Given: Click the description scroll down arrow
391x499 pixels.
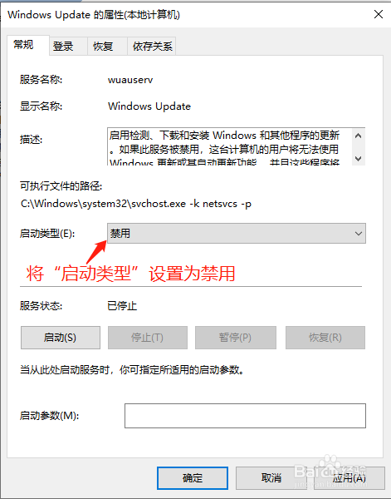Looking at the screenshot, I should (359, 158).
